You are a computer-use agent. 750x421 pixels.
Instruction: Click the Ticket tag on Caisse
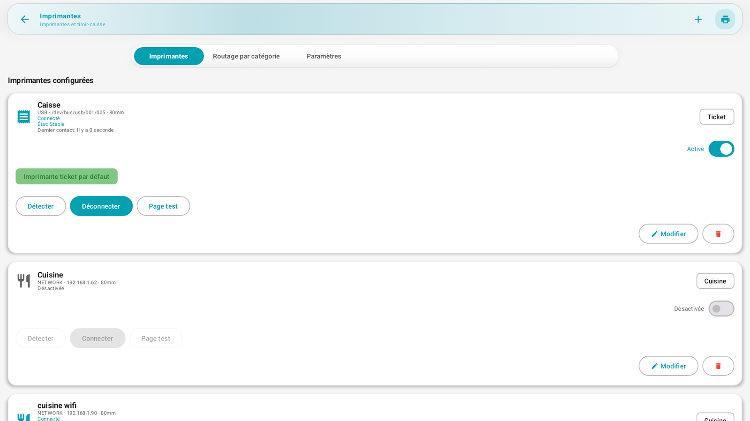[717, 117]
